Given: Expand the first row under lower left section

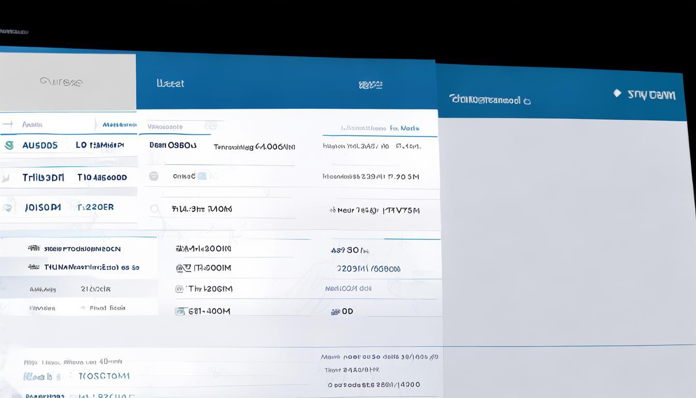Looking at the screenshot, I should click(x=34, y=249).
